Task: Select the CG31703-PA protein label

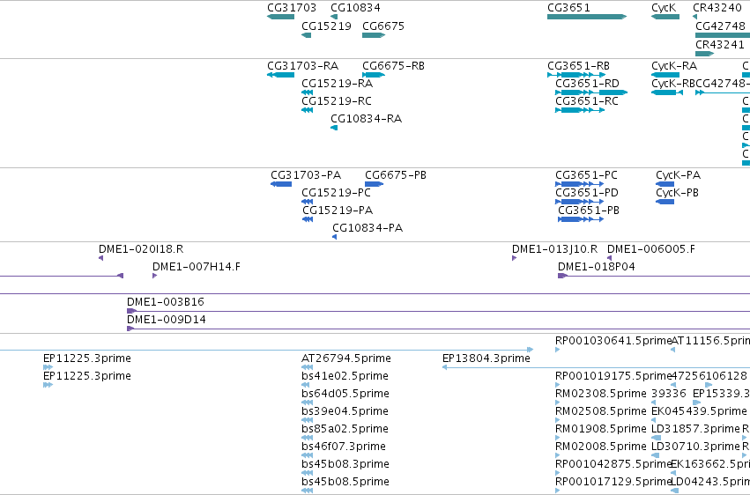Action: point(306,175)
